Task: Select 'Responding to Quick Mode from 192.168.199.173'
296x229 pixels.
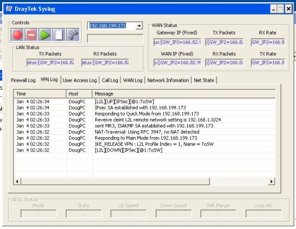Action: (145, 114)
